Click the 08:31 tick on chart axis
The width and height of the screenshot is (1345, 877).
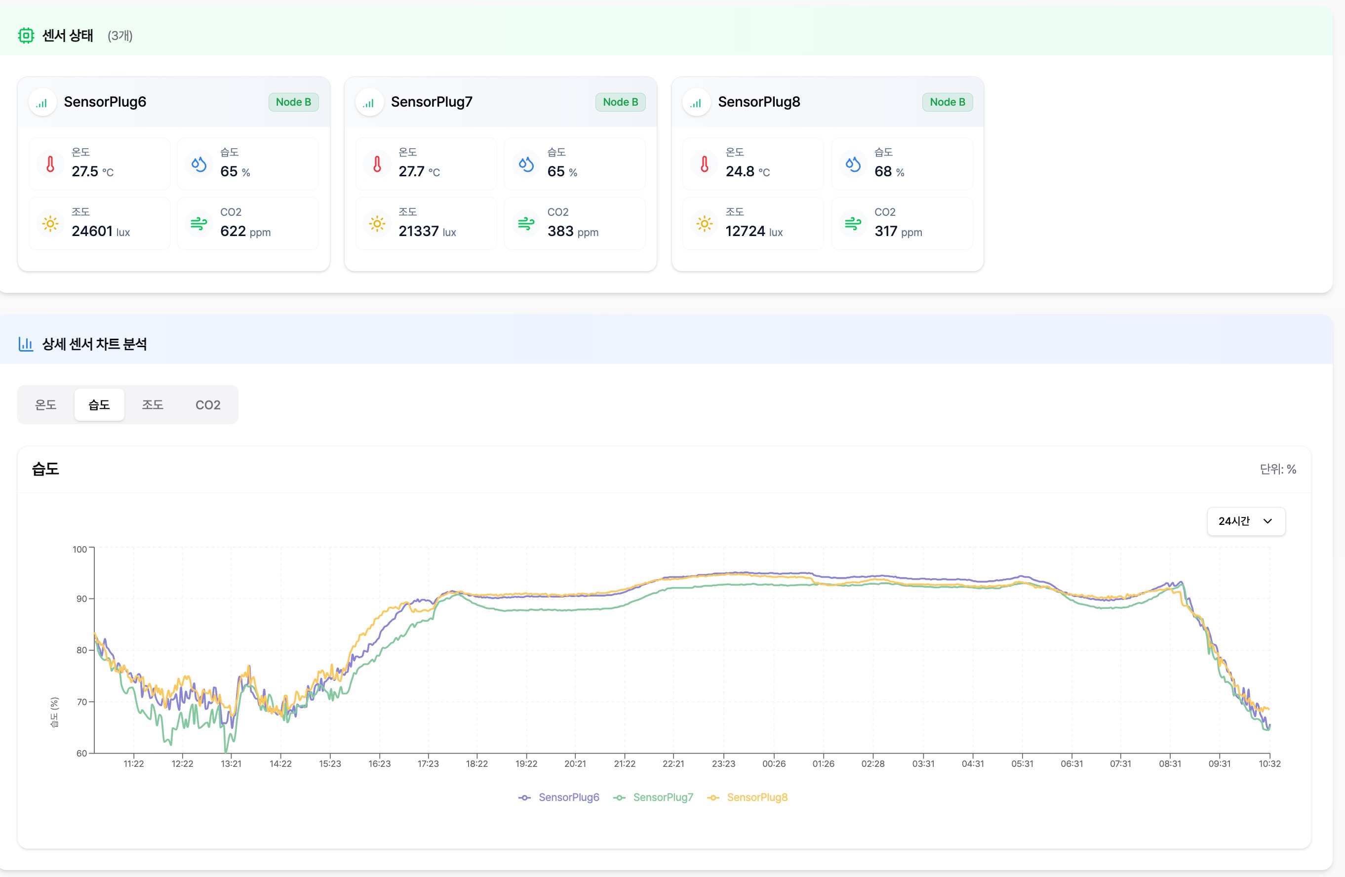tap(1170, 763)
